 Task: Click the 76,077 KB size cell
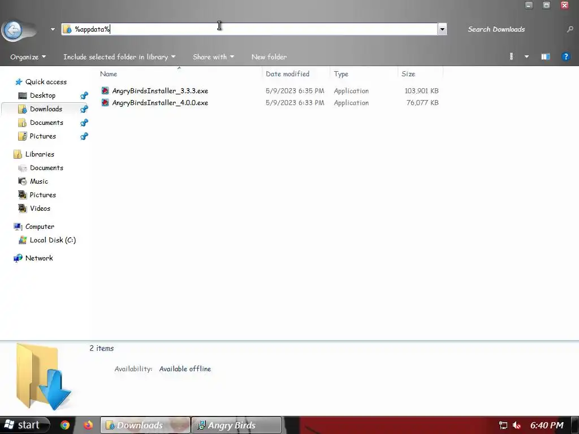[x=422, y=103]
